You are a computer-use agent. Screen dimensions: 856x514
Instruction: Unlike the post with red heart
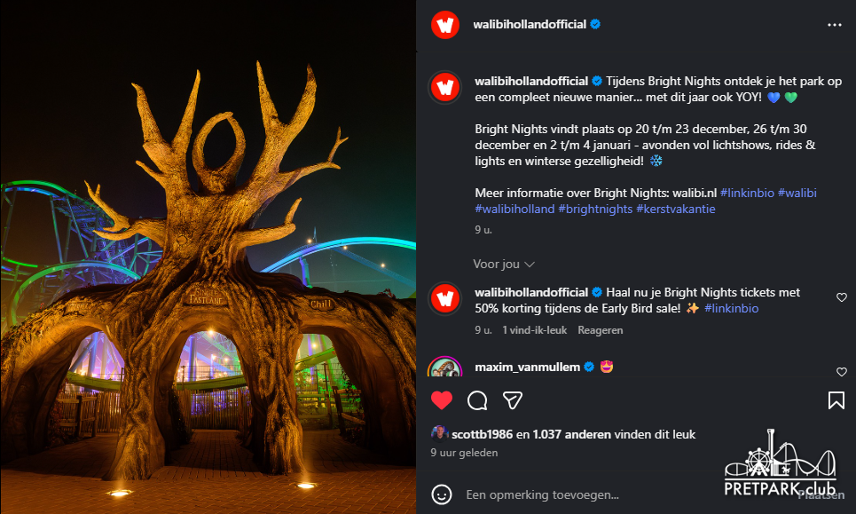pyautogui.click(x=442, y=400)
